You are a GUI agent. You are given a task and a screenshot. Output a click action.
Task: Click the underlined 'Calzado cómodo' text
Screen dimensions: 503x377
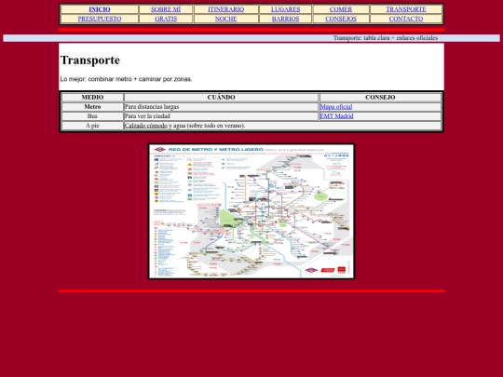tap(146, 126)
